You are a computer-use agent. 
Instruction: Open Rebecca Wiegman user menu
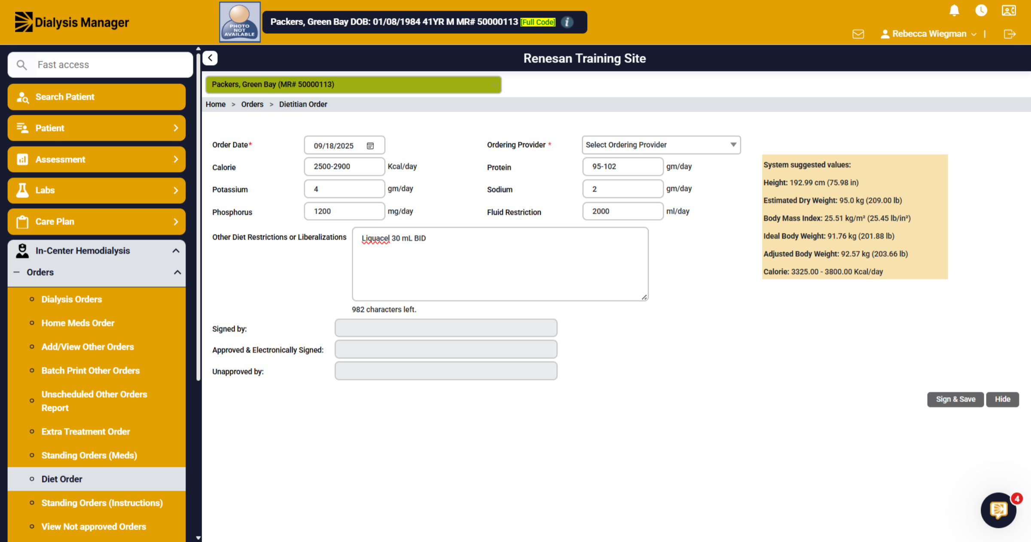click(x=928, y=34)
